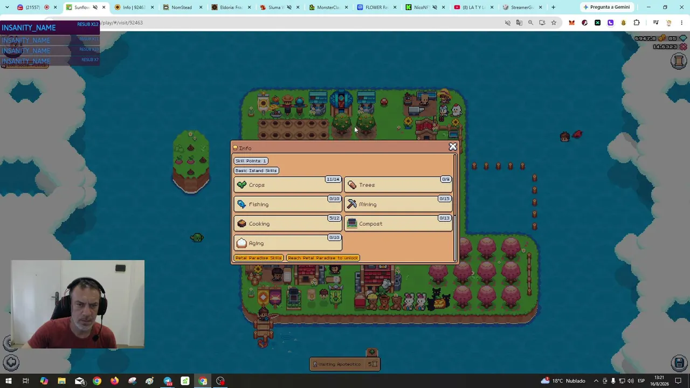Switch to the FLOWER browser tab
The width and height of the screenshot is (690, 388).
click(377, 8)
